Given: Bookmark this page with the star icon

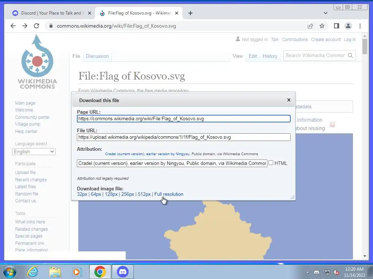Looking at the screenshot, I should click(x=322, y=26).
